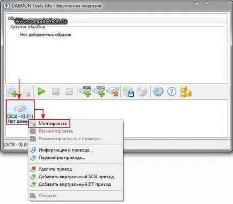The image size is (233, 204).
Task: Open Информация о приводе... menu entry
Action: [x=76, y=150]
